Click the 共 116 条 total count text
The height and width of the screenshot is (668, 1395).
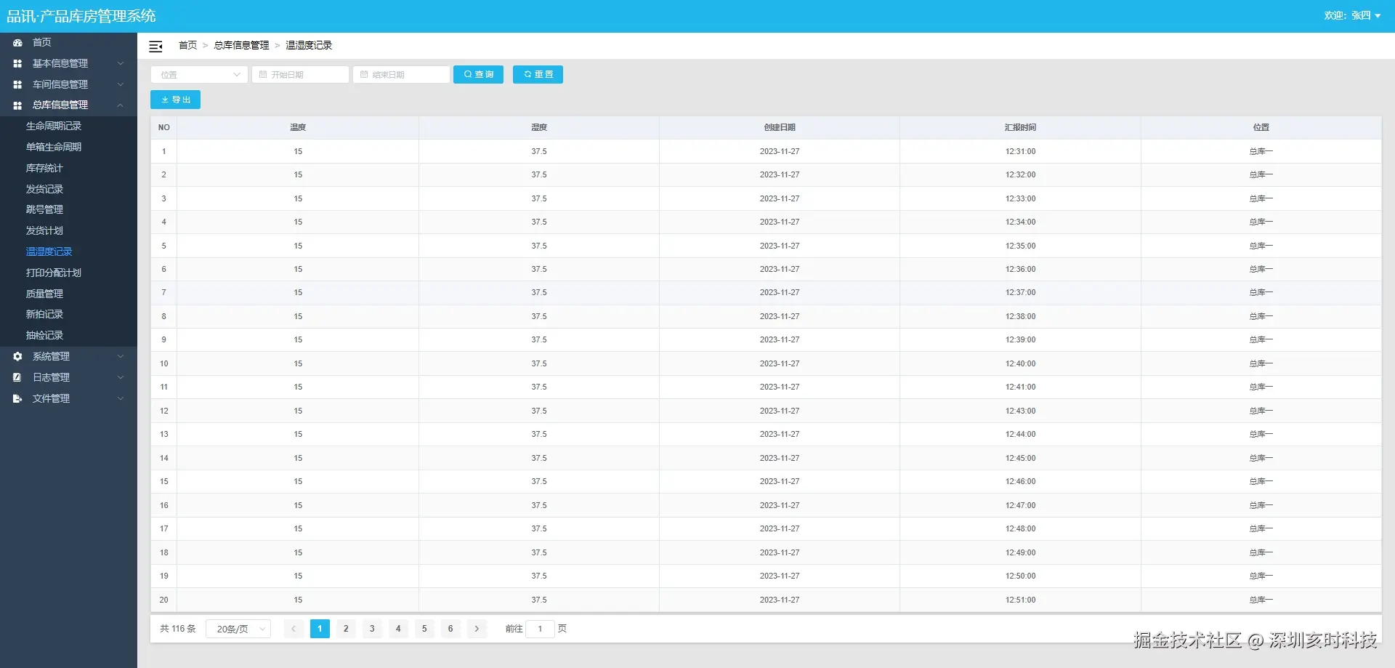tap(178, 629)
